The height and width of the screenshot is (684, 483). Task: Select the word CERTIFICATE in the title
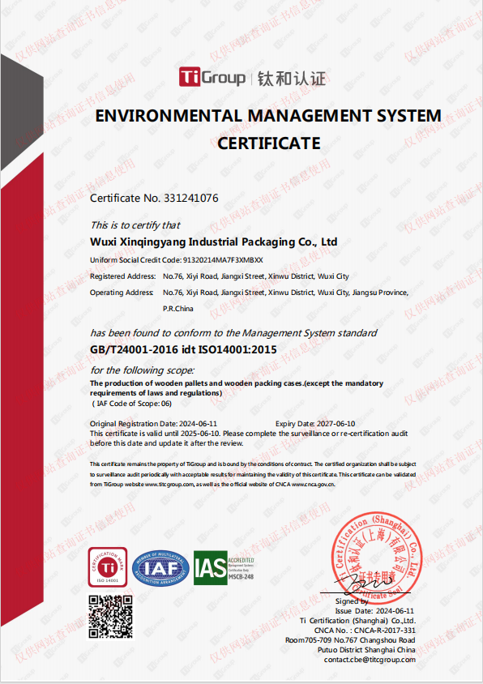(269, 143)
